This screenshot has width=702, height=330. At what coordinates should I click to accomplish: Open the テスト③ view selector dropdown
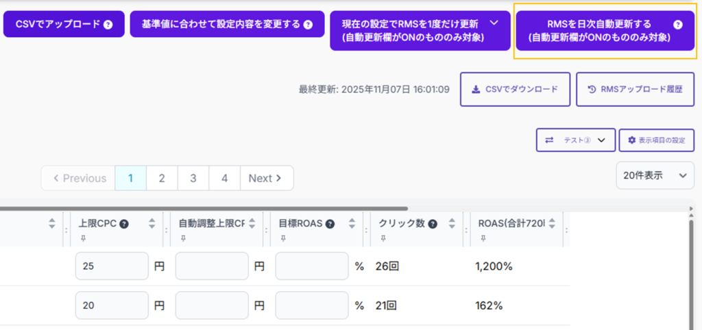coord(575,140)
